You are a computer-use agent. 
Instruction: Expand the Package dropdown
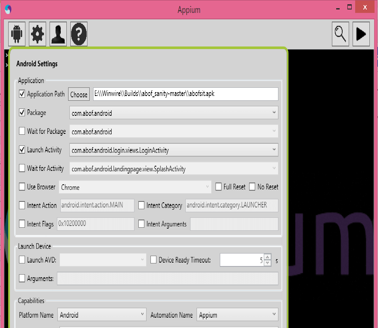coord(174,112)
